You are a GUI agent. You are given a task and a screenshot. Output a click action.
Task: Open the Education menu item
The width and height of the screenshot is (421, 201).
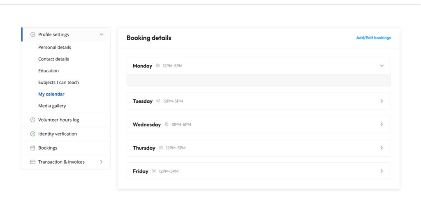click(x=49, y=71)
